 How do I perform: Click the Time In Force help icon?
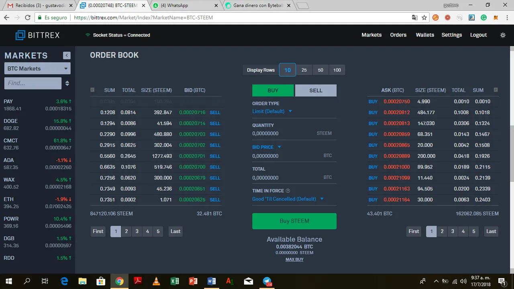(x=288, y=191)
